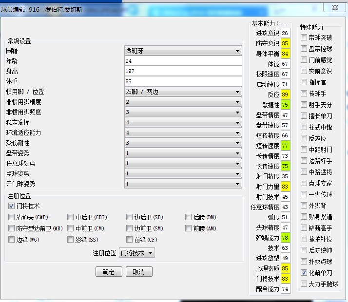
Task: Open the 惯用脚 / 位置 dropdown
Action: pos(183,92)
